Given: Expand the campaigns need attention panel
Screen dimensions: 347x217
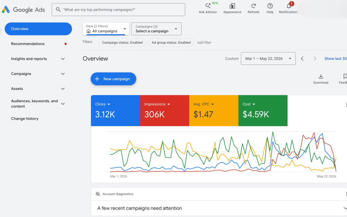Looking at the screenshot, I should (345, 208).
